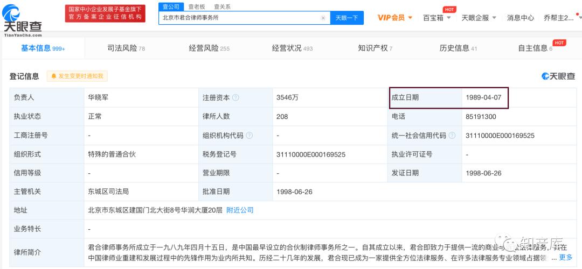Viewport: 582px width, 269px height.
Task: Clear search box with the x icon
Action: 323,18
